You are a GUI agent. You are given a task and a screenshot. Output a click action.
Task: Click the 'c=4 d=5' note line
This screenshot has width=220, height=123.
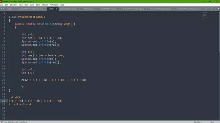14,97
